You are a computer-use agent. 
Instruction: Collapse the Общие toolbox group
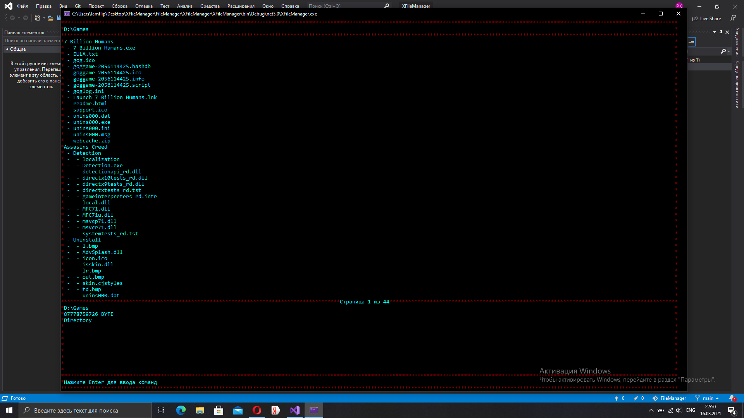click(7, 49)
